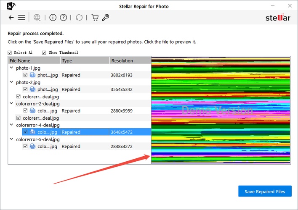Uncheck first colorerr...deal.jpg checkbox
The height and width of the screenshot is (210, 298).
[x=19, y=96]
